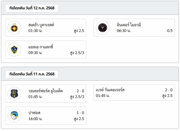Select the วอเตอร์ฟอร์ด ยูไนเต็ด team name
The height and width of the screenshot is (131, 180).
click(45, 91)
